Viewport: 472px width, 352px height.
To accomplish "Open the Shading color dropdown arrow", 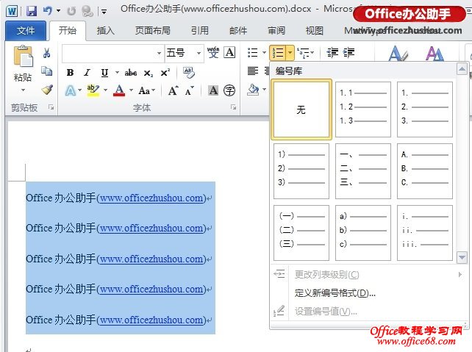I will click(264, 90).
